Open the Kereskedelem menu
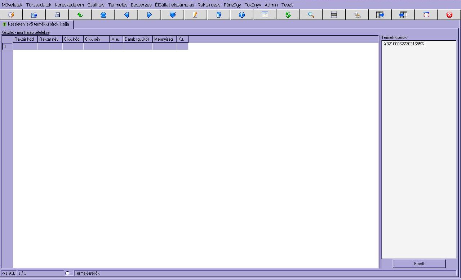 coord(69,5)
